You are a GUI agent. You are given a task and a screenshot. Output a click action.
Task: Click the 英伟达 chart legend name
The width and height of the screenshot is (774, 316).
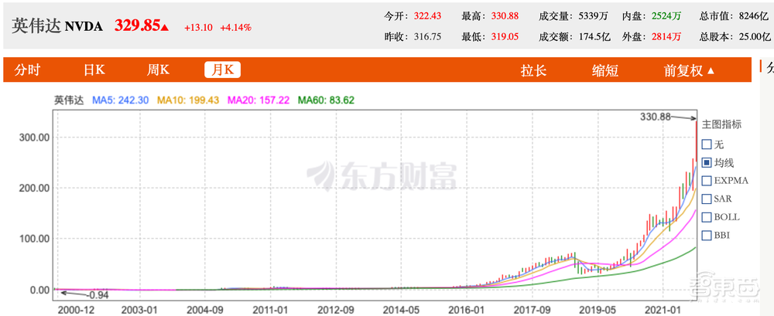click(x=69, y=100)
